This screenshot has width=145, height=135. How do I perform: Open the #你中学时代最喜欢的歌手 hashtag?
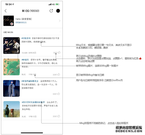(x=33, y=102)
